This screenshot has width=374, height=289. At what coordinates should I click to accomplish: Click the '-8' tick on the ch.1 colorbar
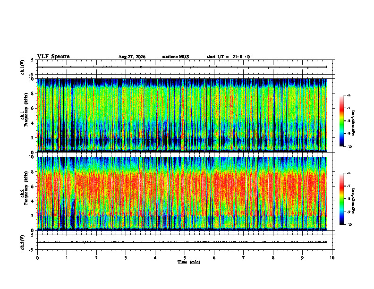(348, 121)
